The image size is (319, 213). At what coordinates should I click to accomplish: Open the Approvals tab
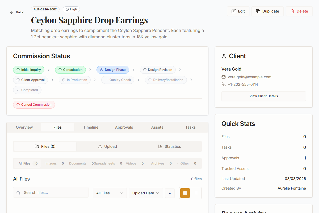[x=124, y=127]
